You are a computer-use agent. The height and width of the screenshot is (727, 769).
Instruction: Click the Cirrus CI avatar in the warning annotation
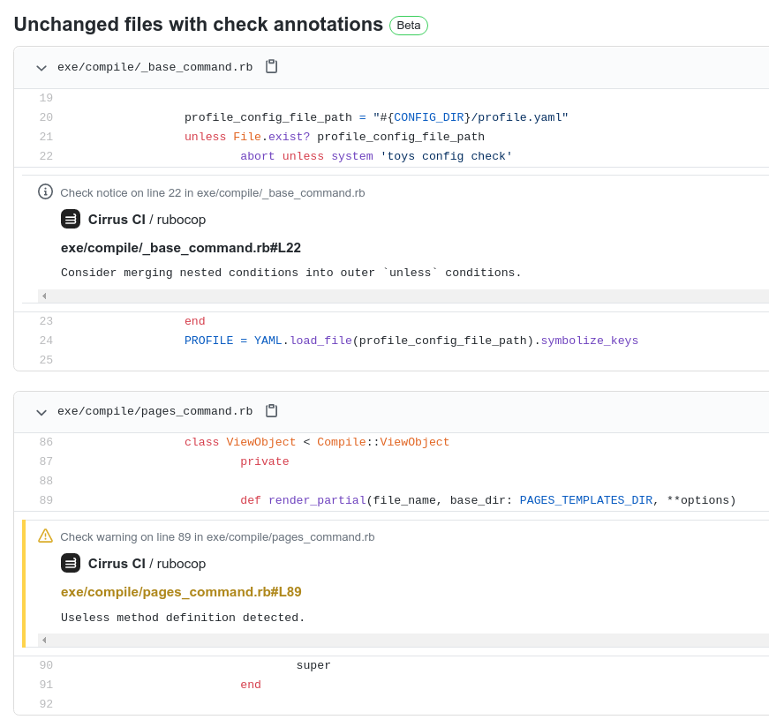coord(71,563)
